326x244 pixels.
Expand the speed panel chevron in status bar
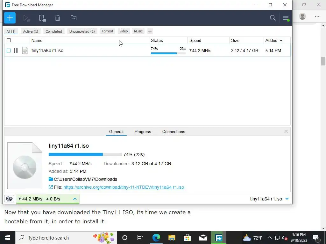coord(75,199)
